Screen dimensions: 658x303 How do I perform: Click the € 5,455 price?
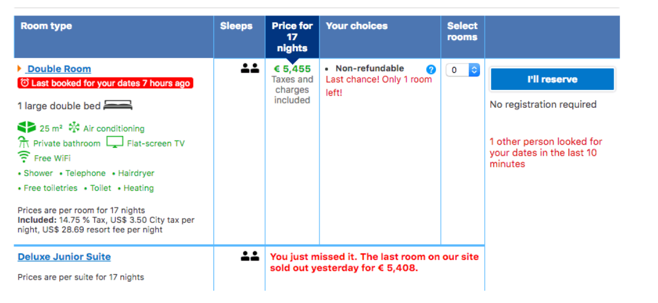coord(292,69)
